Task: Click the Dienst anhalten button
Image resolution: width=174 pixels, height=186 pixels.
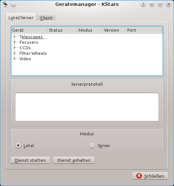Action: point(74,160)
